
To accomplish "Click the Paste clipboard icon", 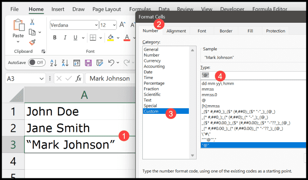I will click(x=18, y=25).
